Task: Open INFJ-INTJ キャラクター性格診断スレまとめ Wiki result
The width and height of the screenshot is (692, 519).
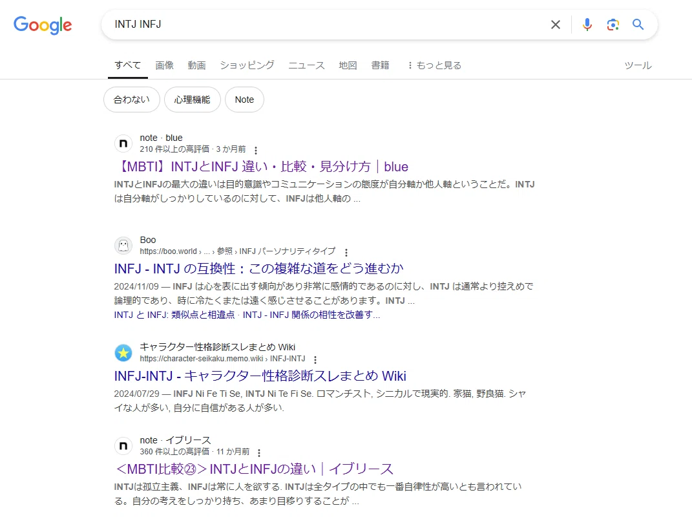Action: tap(260, 376)
